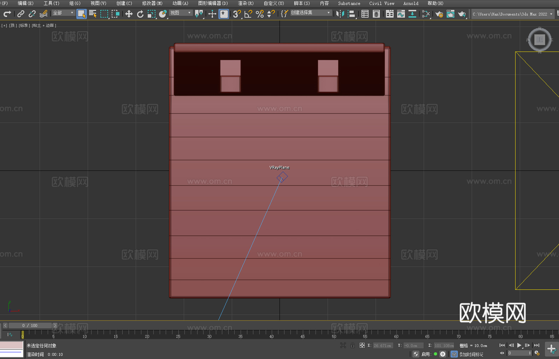Click the Z coordinate input field

pos(444,346)
